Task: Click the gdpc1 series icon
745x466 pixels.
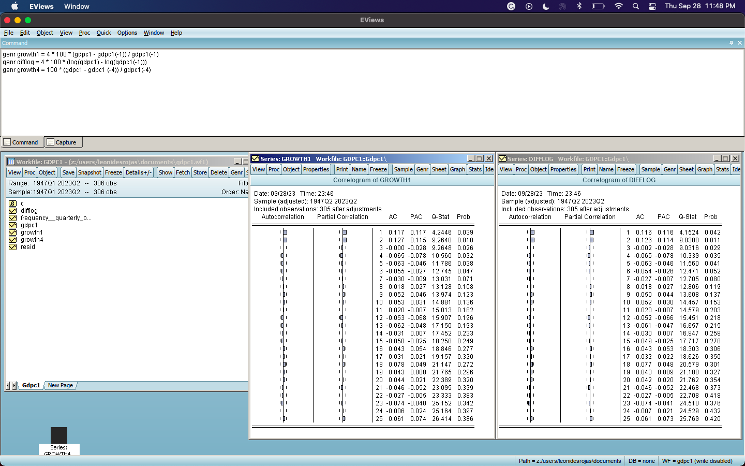Action: pyautogui.click(x=12, y=225)
